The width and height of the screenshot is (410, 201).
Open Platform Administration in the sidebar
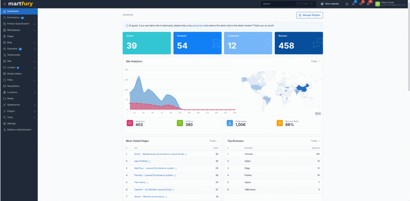(x=19, y=130)
